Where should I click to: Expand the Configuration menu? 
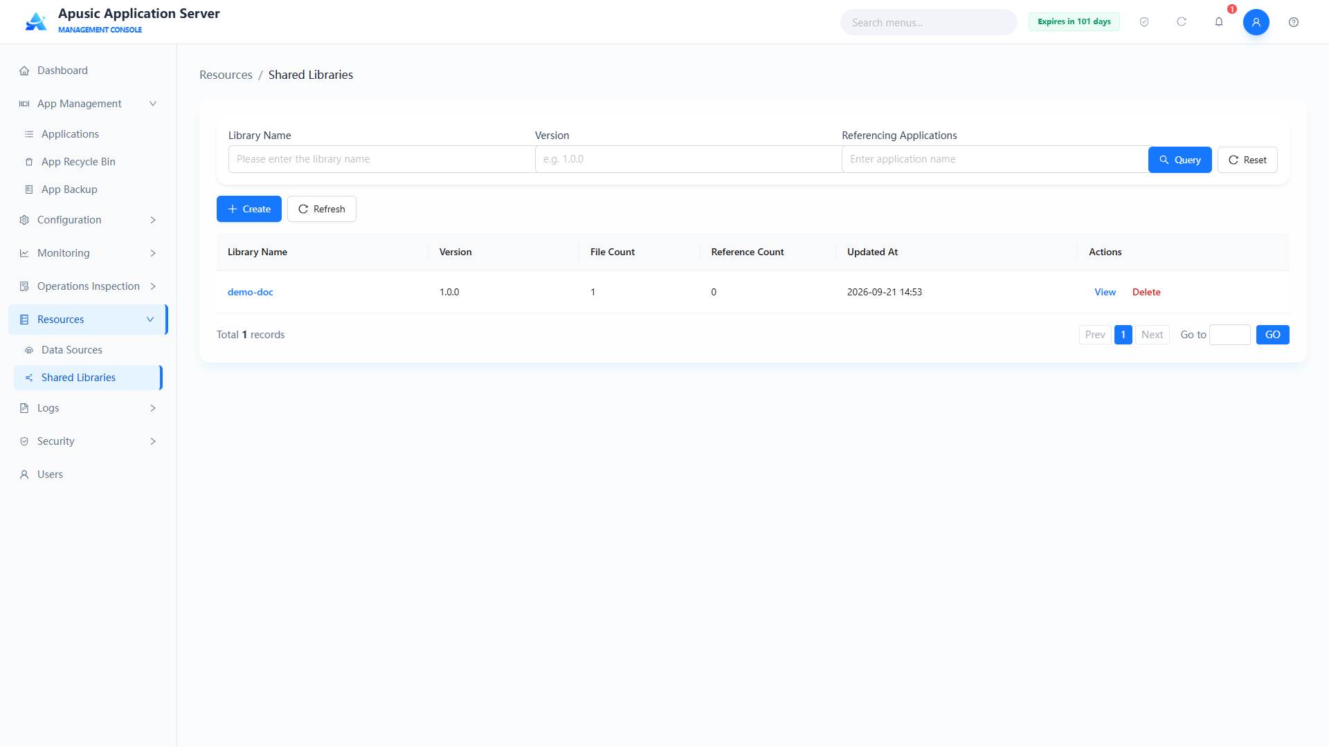89,220
